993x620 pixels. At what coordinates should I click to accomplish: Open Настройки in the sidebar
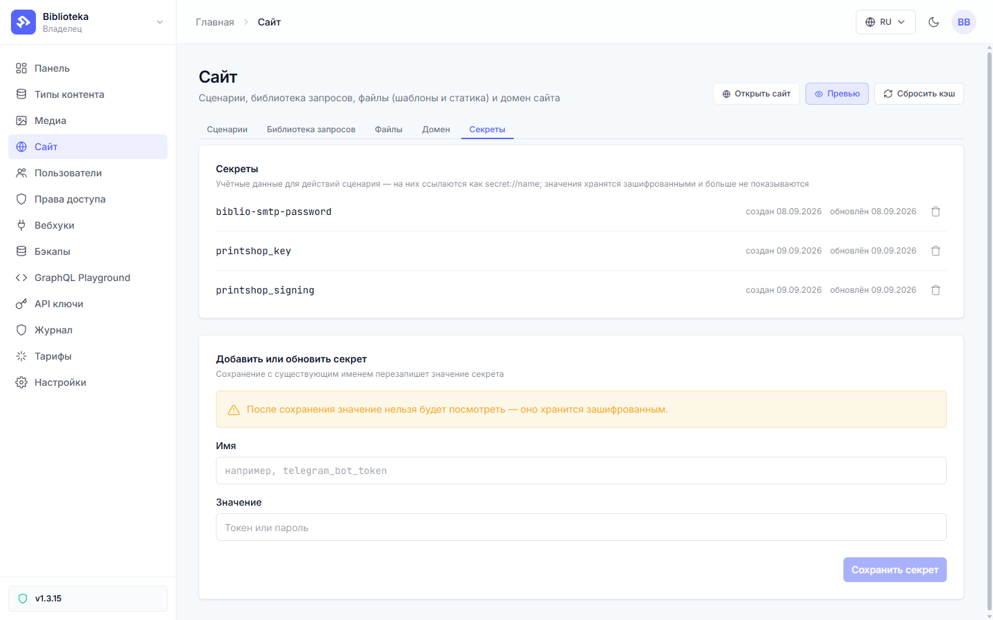[88, 382]
